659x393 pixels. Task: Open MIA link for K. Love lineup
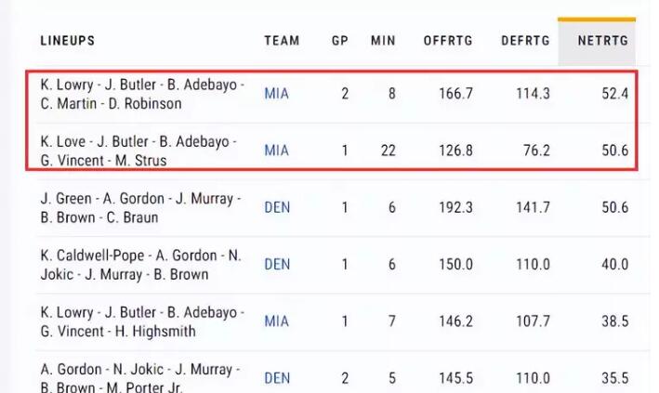[277, 151]
